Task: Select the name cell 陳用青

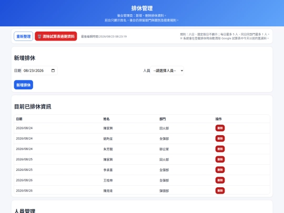Action: click(108, 191)
